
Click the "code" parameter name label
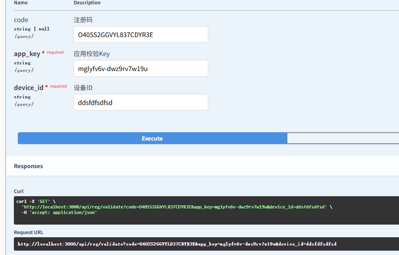click(21, 20)
